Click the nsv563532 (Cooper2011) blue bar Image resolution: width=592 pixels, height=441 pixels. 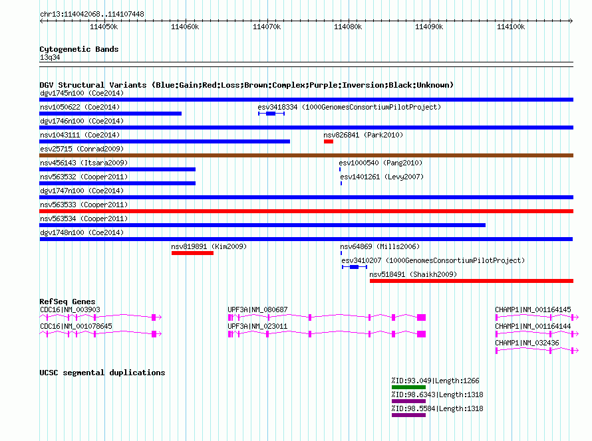point(118,183)
